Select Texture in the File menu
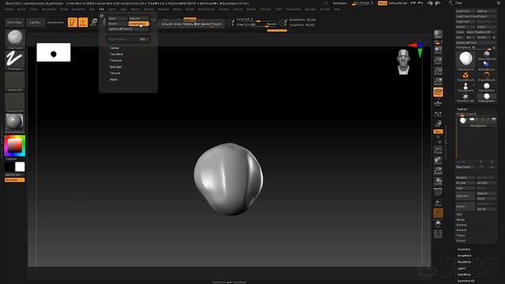This screenshot has height=284, width=505. [x=115, y=73]
